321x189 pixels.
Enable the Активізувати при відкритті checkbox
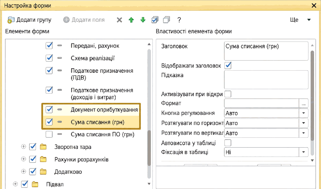228,94
